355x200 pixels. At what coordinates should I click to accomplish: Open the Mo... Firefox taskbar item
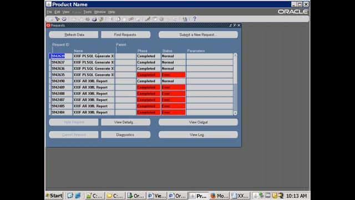click(x=219, y=196)
